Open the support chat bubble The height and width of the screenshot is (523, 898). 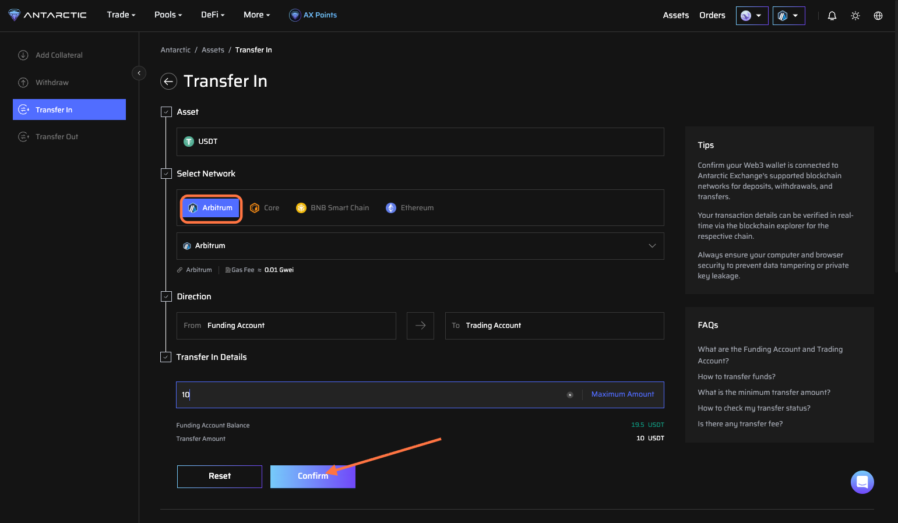[x=862, y=482]
